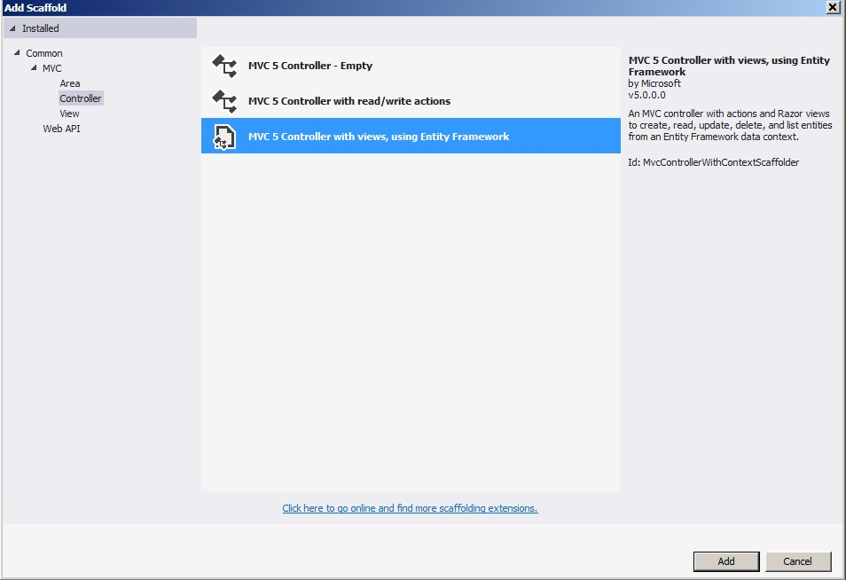Select the Area tree item
This screenshot has width=846, height=580.
[69, 83]
